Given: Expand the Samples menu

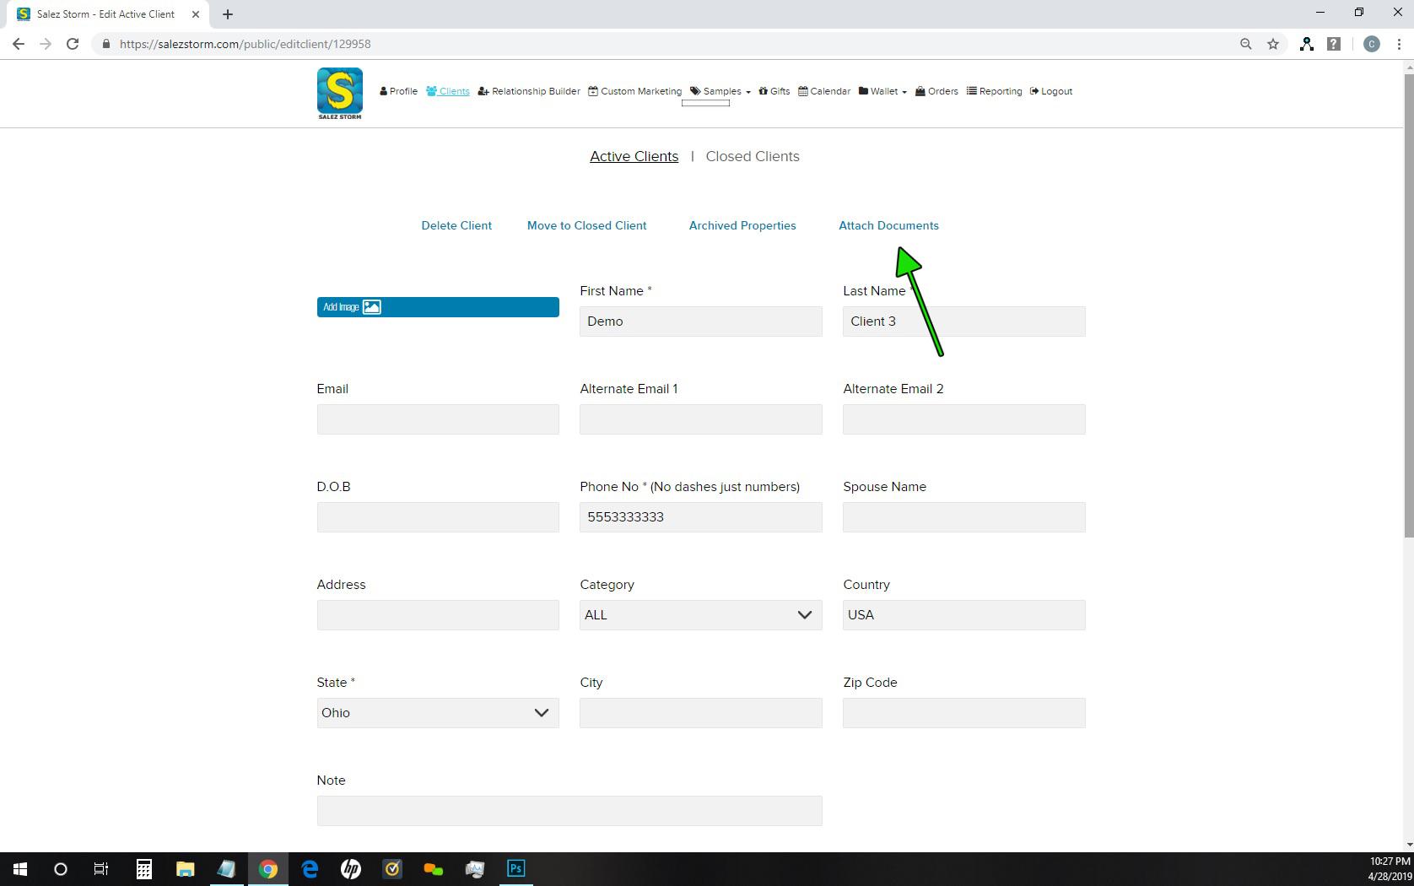Looking at the screenshot, I should (720, 91).
